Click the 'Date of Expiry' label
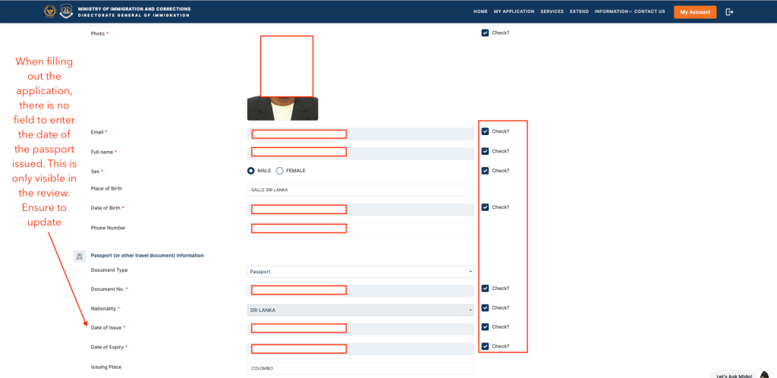Image resolution: width=777 pixels, height=378 pixels. point(108,347)
